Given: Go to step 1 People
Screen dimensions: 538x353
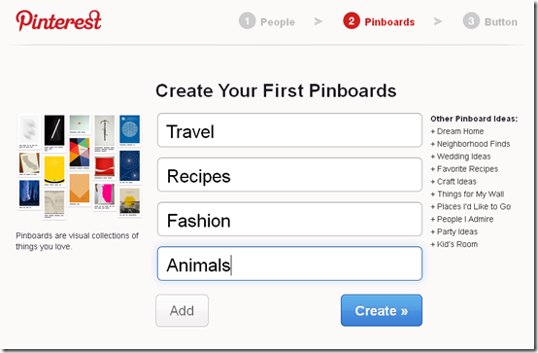Looking at the screenshot, I should pyautogui.click(x=267, y=21).
